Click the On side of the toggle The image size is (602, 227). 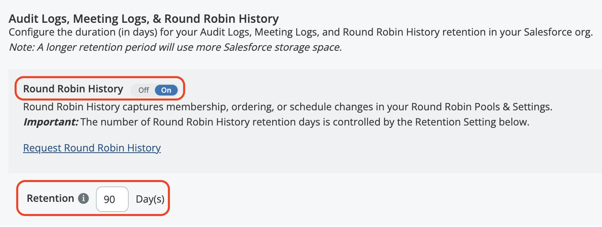point(166,90)
